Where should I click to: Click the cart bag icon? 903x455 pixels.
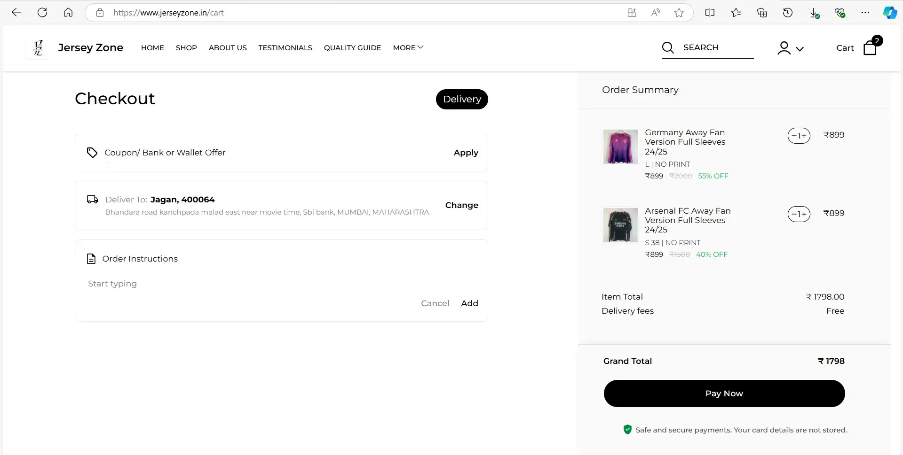click(x=870, y=47)
